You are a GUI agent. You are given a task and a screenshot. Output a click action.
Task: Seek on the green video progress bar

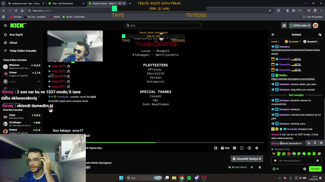tap(175, 143)
